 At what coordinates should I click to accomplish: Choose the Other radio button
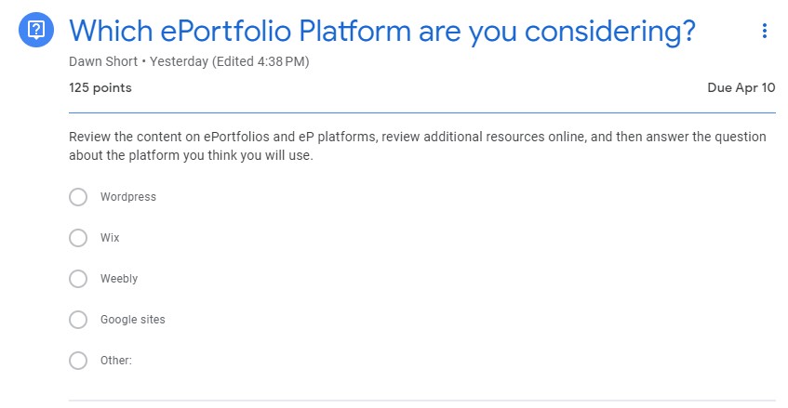tap(78, 361)
